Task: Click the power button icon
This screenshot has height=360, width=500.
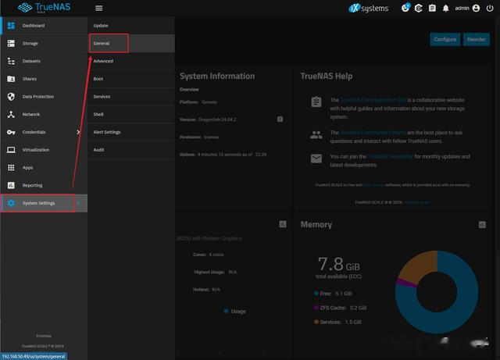Action: coord(490,8)
